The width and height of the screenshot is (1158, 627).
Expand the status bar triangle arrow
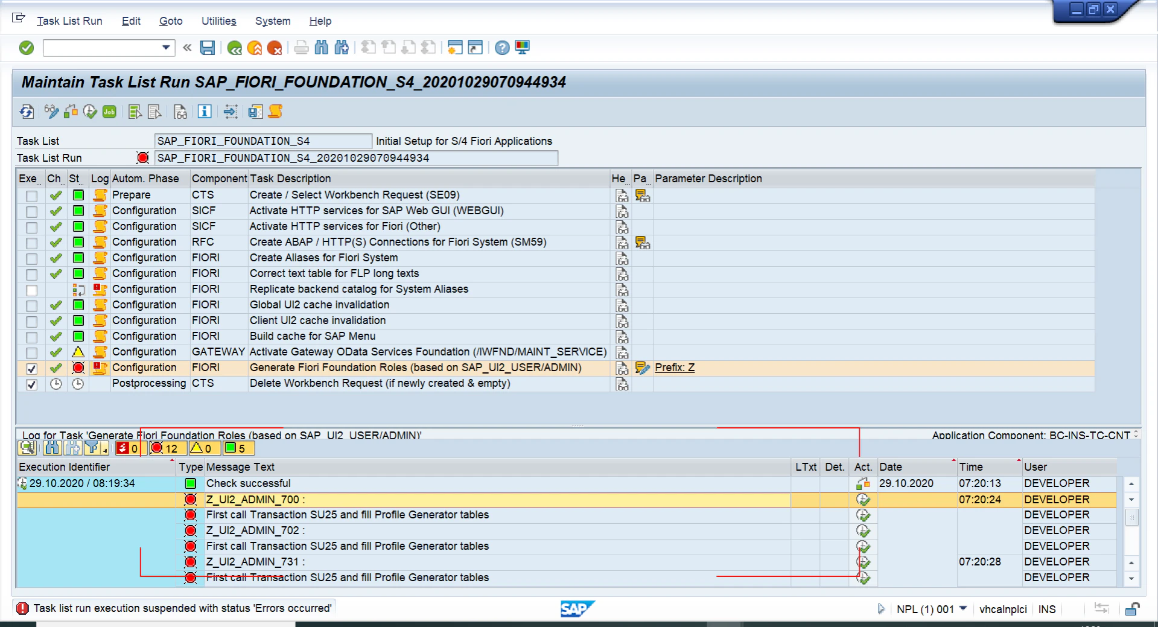click(x=881, y=608)
